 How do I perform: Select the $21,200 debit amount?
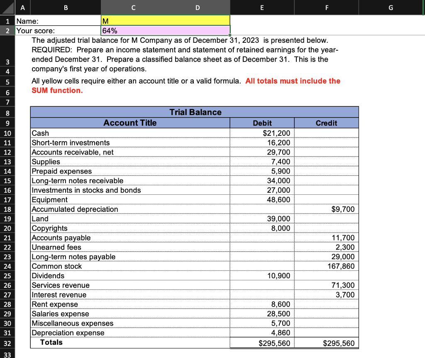pyautogui.click(x=262, y=132)
